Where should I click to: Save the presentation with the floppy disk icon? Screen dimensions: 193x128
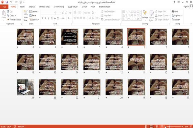click(x=7, y=2)
